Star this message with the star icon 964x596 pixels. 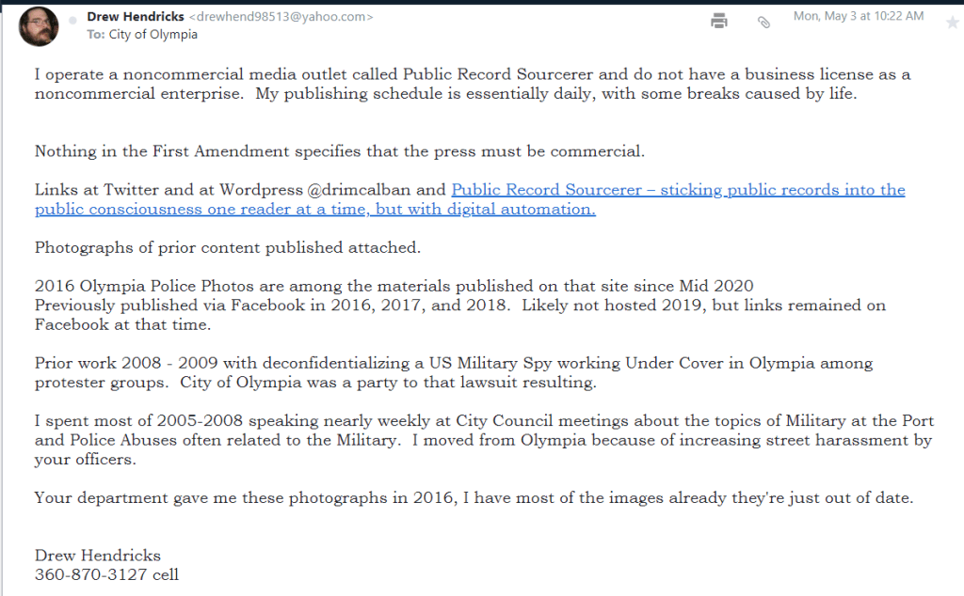952,23
